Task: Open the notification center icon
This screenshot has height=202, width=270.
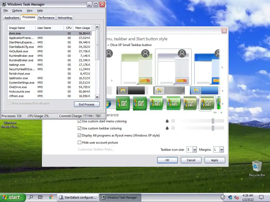Action: [x=261, y=197]
